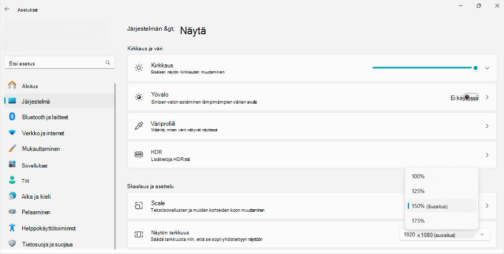Choose 150% (Suositus) scaling
504x254 pixels.
click(x=442, y=206)
